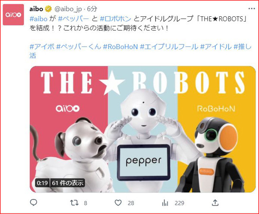Viewport: 259px width, 214px height.
Task: Open the aibo display name link
Action: tap(36, 9)
